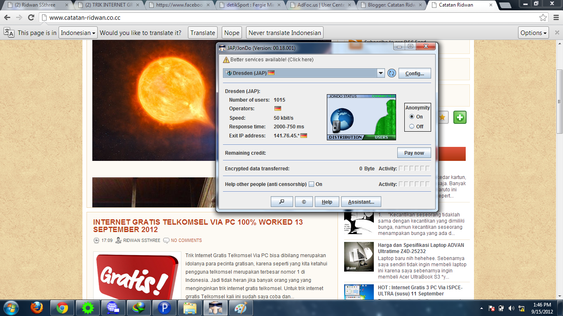Click the green plus icon on the web page

[460, 117]
